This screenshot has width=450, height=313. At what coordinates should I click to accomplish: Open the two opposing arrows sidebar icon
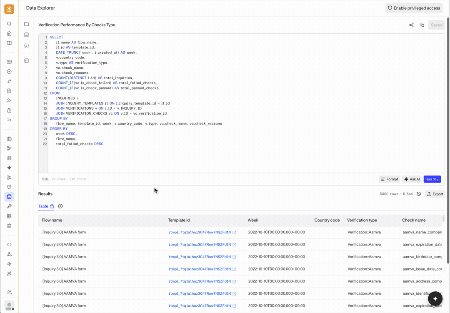coord(9,81)
